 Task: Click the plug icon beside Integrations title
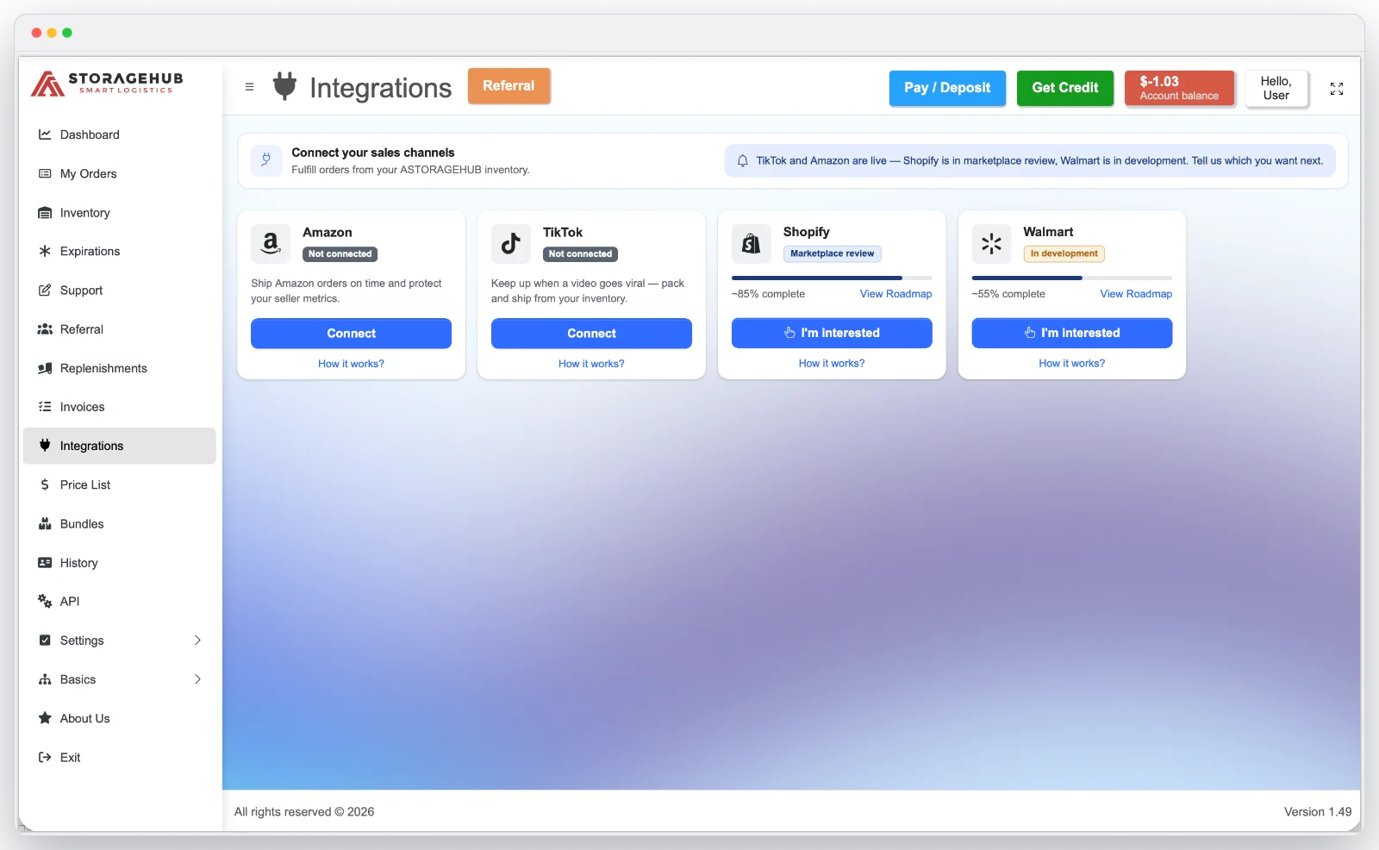[284, 86]
